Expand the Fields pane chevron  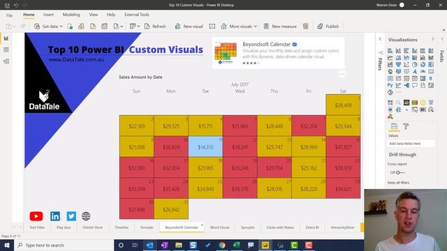442,39
